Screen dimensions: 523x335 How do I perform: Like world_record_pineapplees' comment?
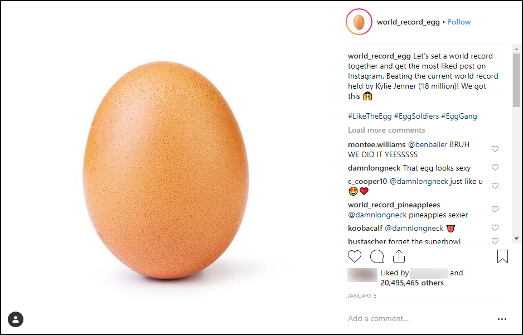[x=495, y=209]
